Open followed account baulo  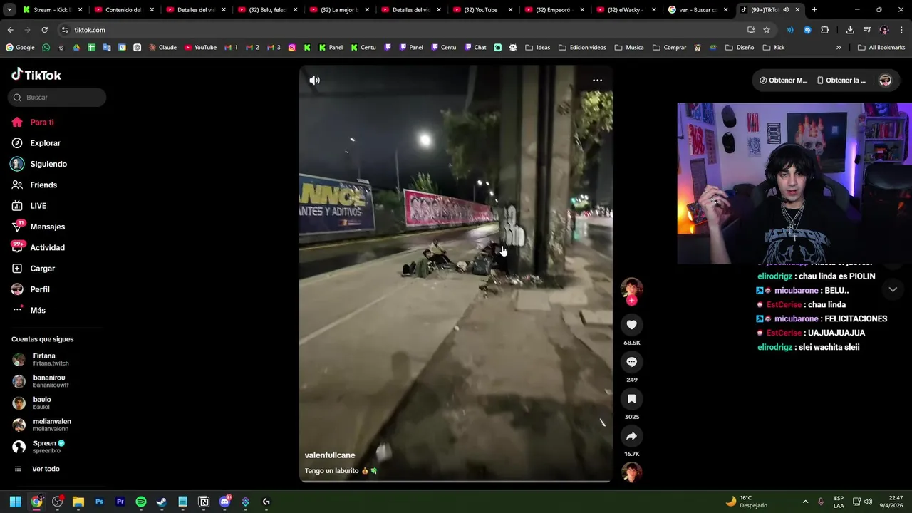41,403
